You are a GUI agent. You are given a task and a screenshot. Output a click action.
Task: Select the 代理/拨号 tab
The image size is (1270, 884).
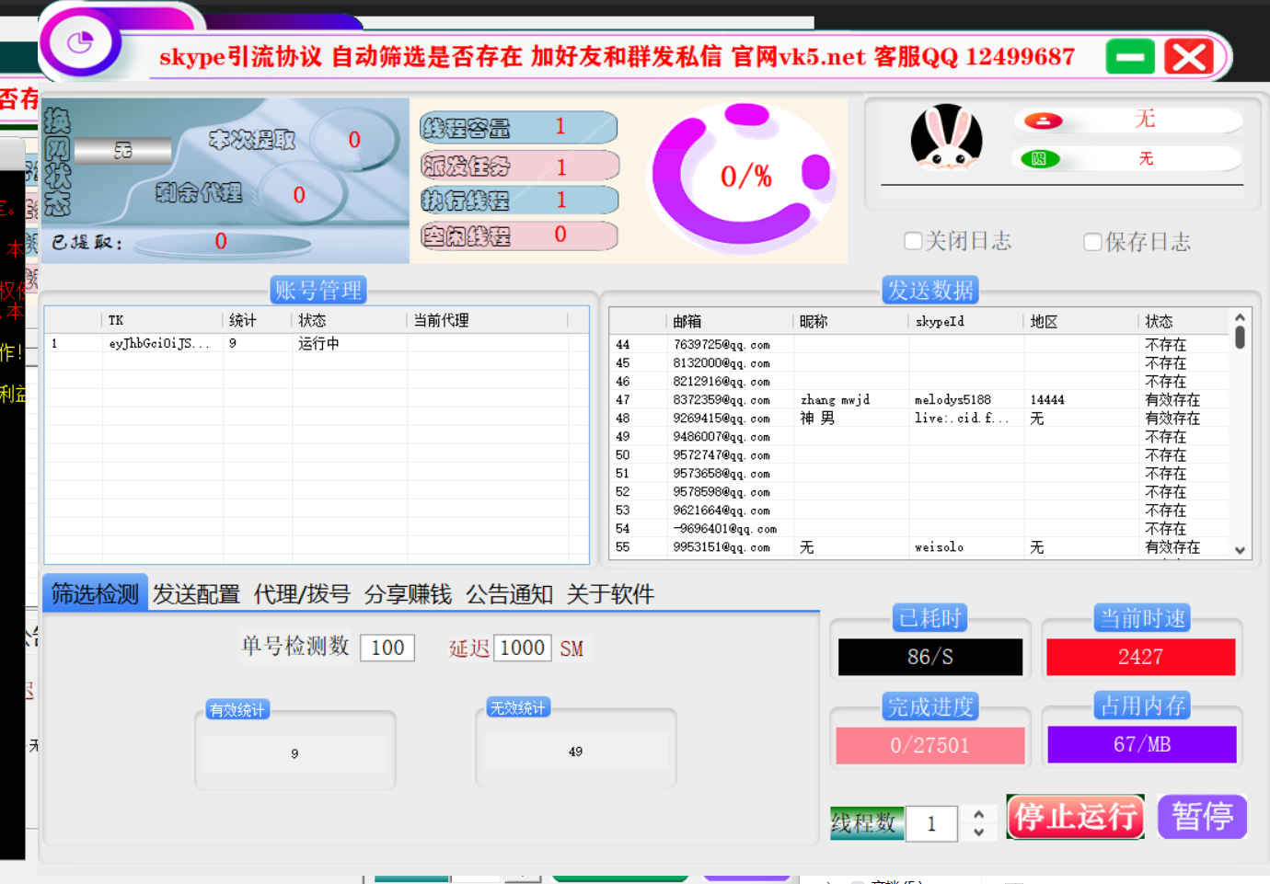pyautogui.click(x=302, y=594)
